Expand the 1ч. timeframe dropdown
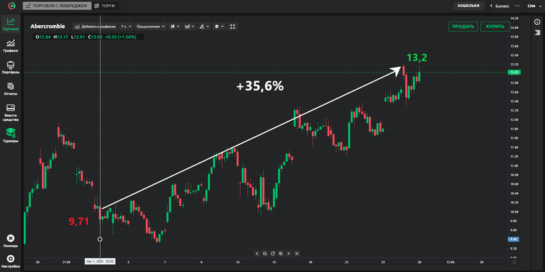 tap(126, 27)
